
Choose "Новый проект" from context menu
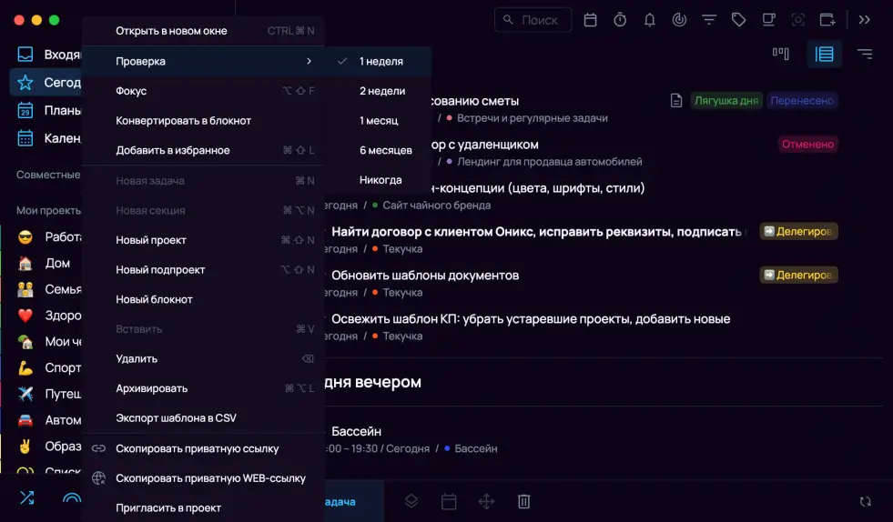[151, 240]
